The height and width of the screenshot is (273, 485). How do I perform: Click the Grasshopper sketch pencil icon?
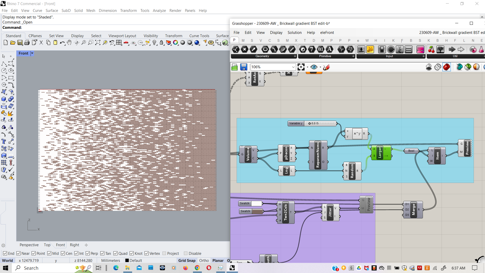click(x=326, y=67)
